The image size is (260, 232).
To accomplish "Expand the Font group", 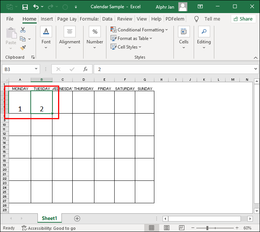I will [x=46, y=37].
